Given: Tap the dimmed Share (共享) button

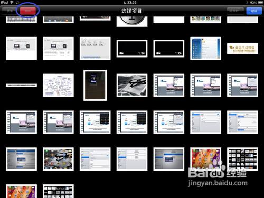Looking at the screenshot, I should 10,11.
